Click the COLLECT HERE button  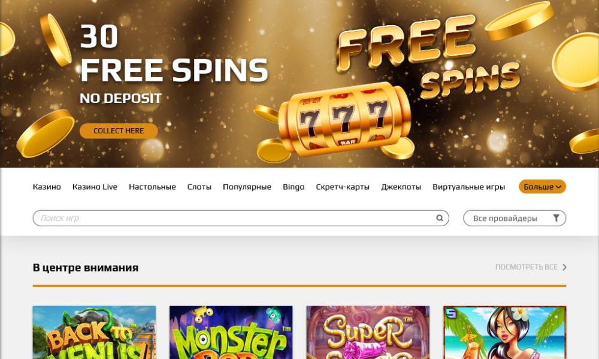coord(119,131)
